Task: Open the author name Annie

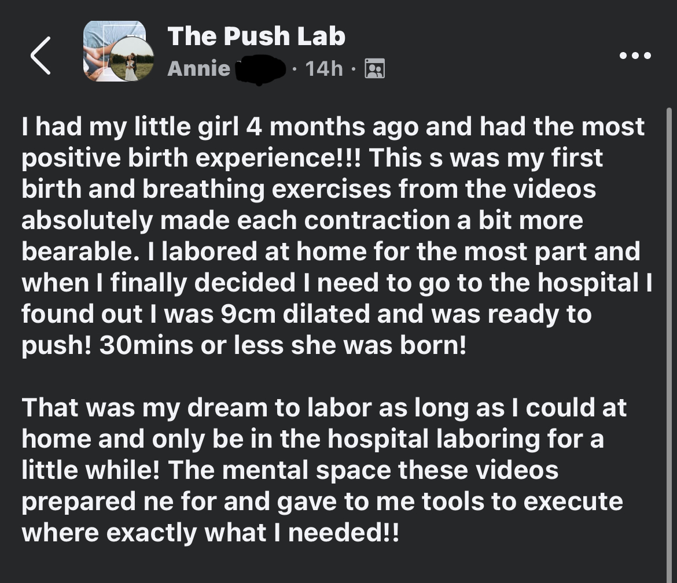Action: tap(198, 69)
